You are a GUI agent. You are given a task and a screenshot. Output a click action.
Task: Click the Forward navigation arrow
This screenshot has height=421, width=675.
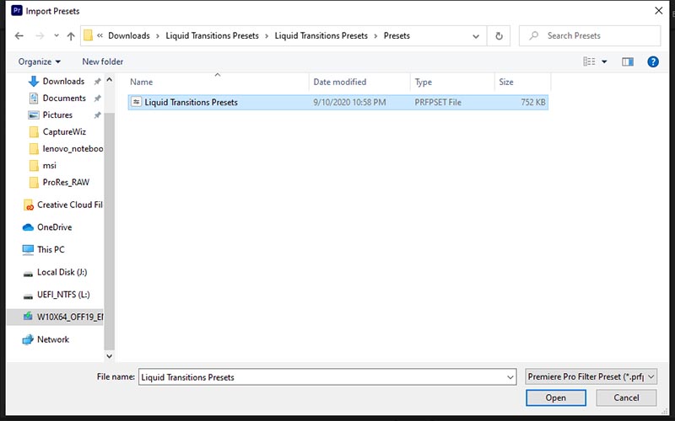[40, 35]
